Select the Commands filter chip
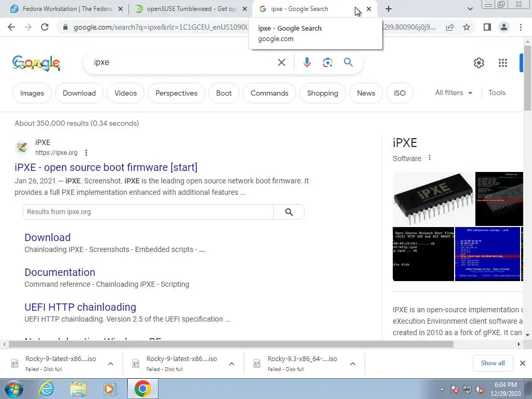Image resolution: width=532 pixels, height=399 pixels. click(x=270, y=93)
